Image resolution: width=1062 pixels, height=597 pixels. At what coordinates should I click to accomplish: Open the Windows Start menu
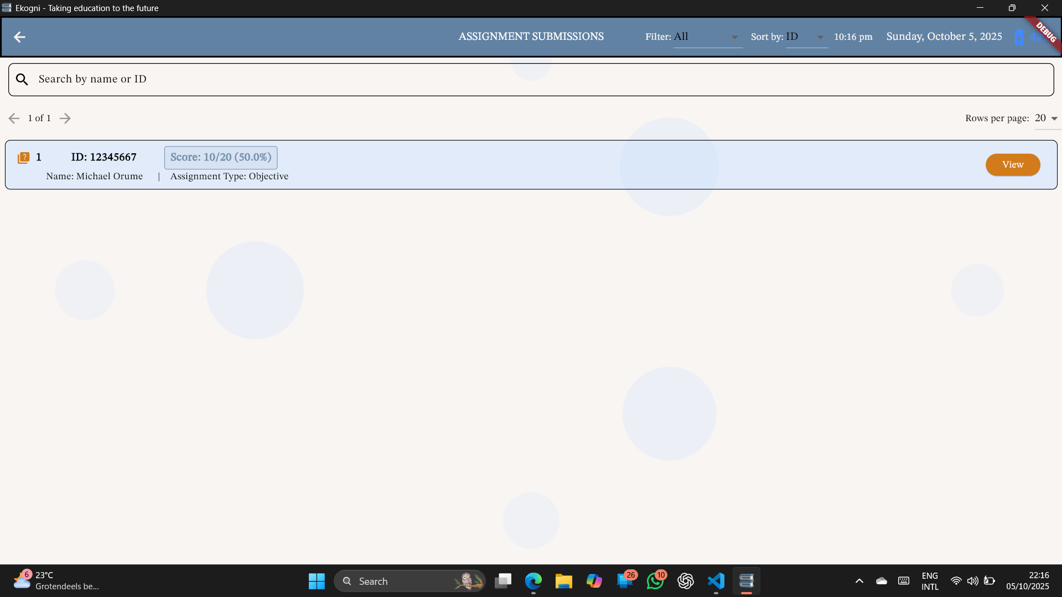pyautogui.click(x=316, y=581)
